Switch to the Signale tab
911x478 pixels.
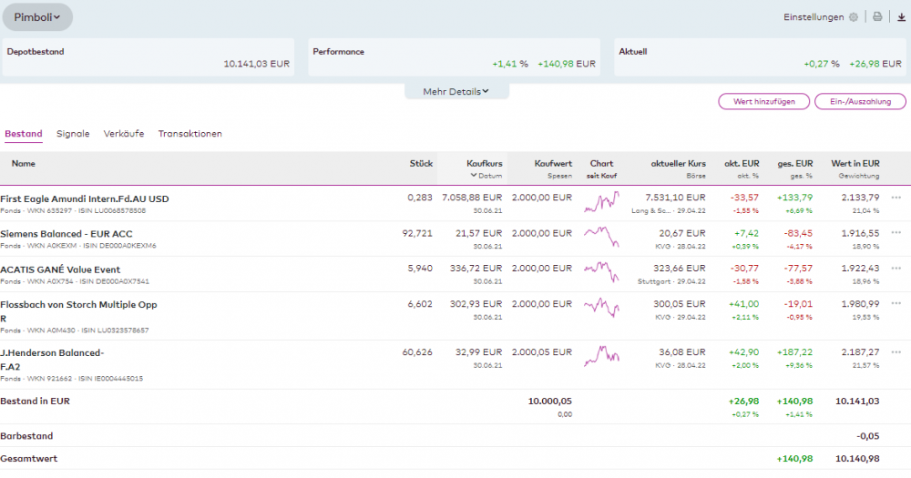point(73,134)
